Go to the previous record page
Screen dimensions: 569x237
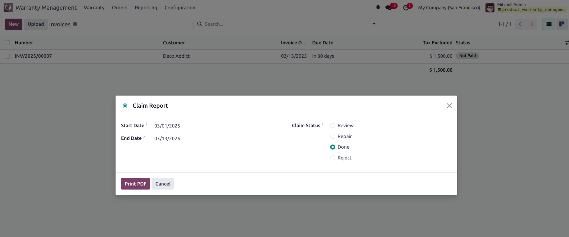click(x=520, y=24)
